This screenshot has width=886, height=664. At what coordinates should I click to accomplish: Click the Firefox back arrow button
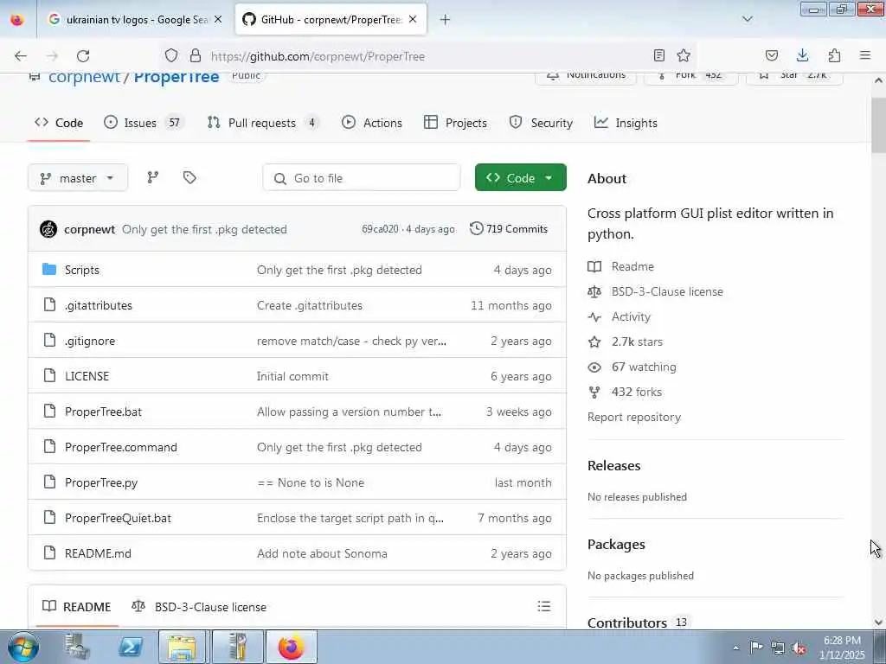(x=21, y=56)
